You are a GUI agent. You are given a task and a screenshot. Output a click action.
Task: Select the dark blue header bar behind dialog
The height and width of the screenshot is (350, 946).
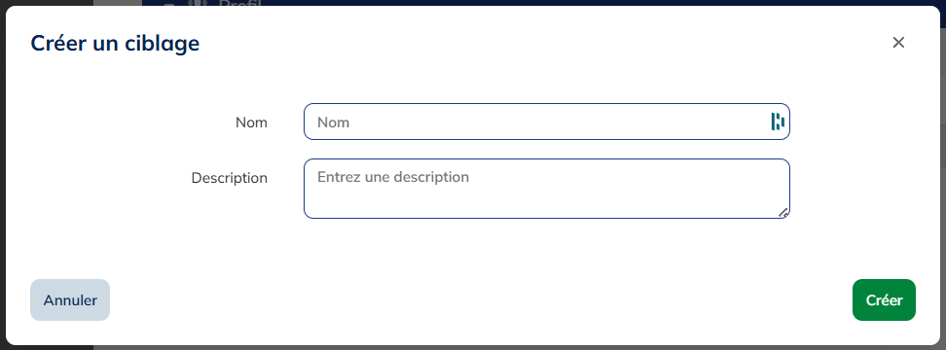tap(543, 2)
